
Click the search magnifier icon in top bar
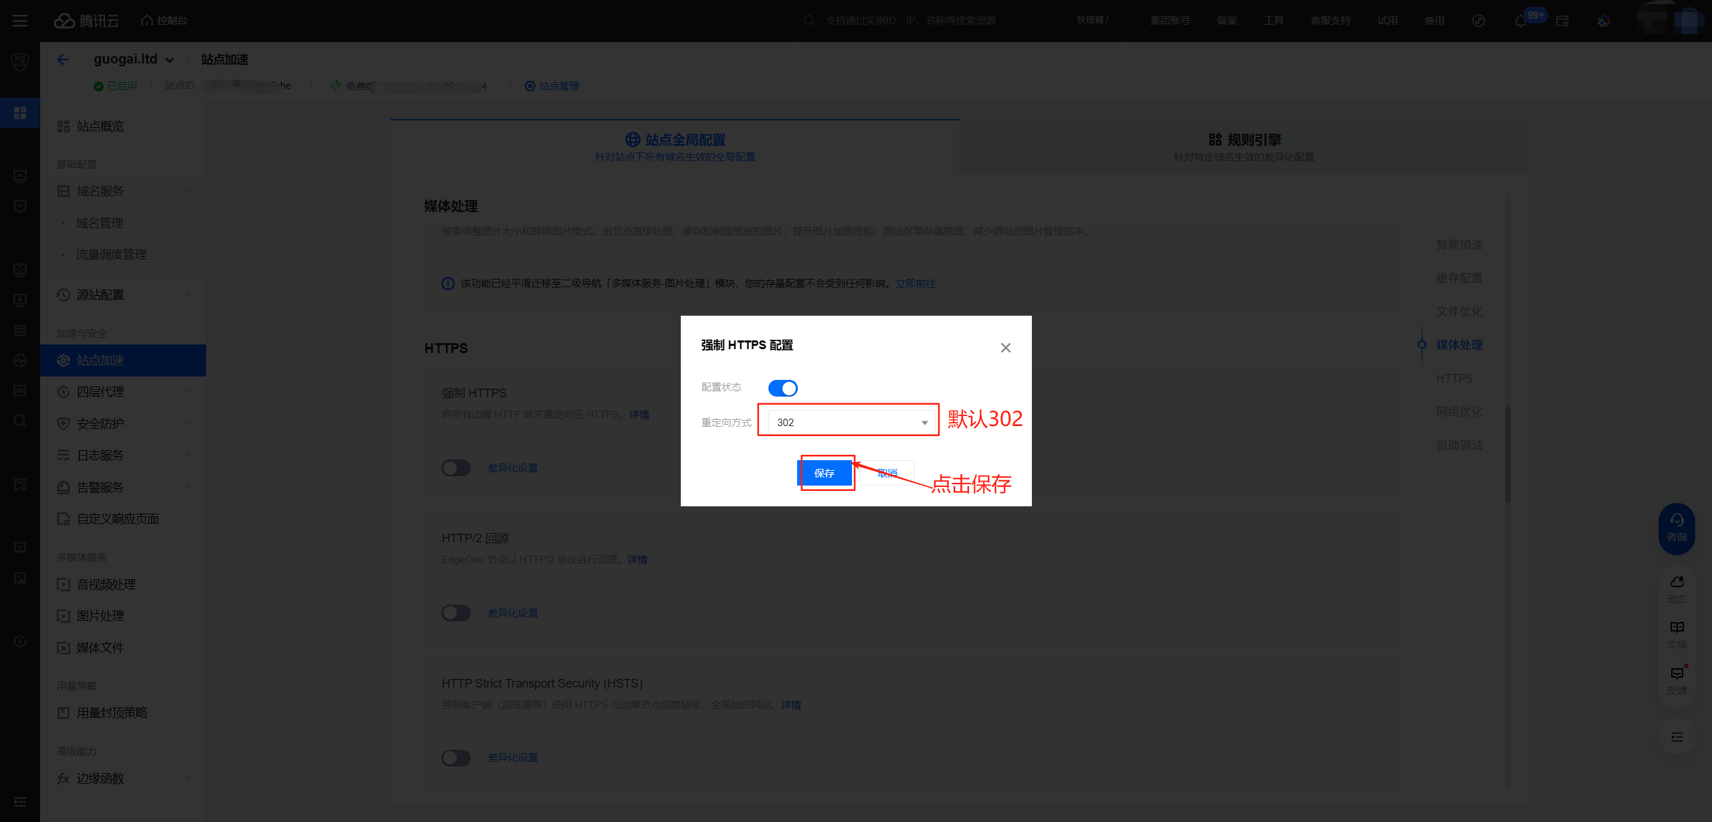809,21
